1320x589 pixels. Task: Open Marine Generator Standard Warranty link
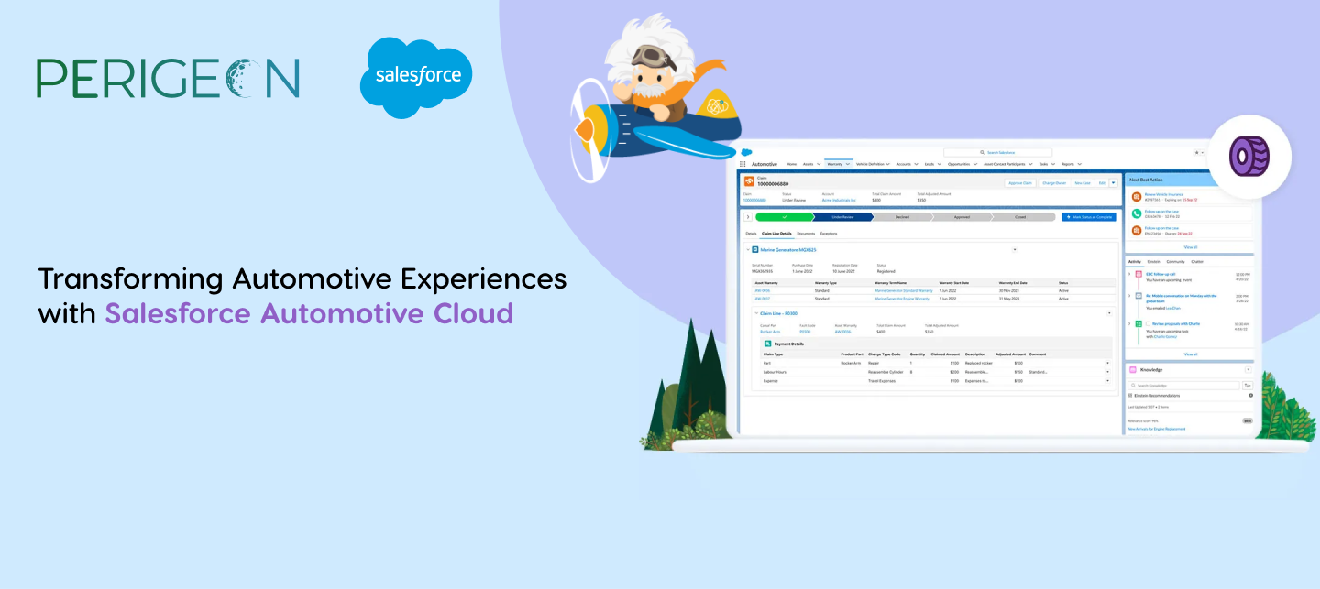[x=903, y=289]
